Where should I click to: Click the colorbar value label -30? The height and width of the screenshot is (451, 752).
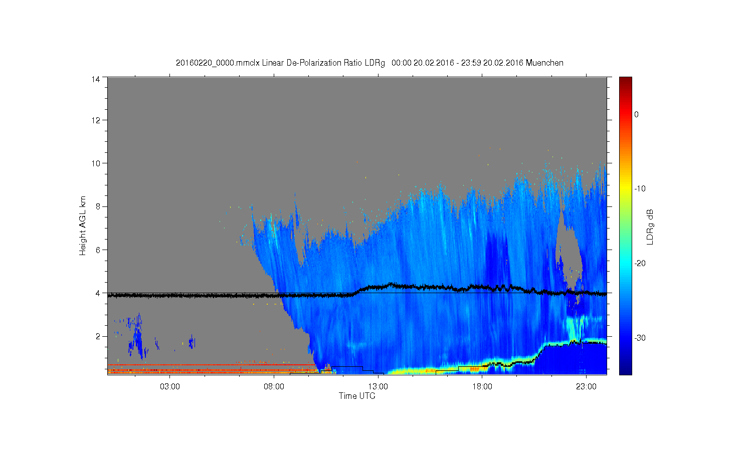(x=640, y=338)
